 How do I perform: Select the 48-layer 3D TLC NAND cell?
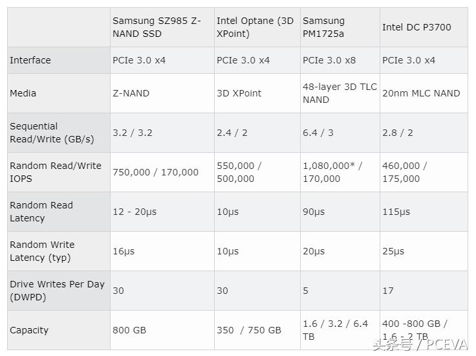point(340,93)
